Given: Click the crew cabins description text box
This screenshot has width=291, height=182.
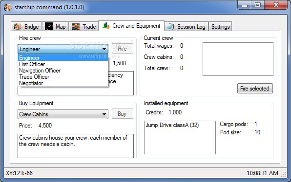Looking at the screenshot, I should coord(76,146).
